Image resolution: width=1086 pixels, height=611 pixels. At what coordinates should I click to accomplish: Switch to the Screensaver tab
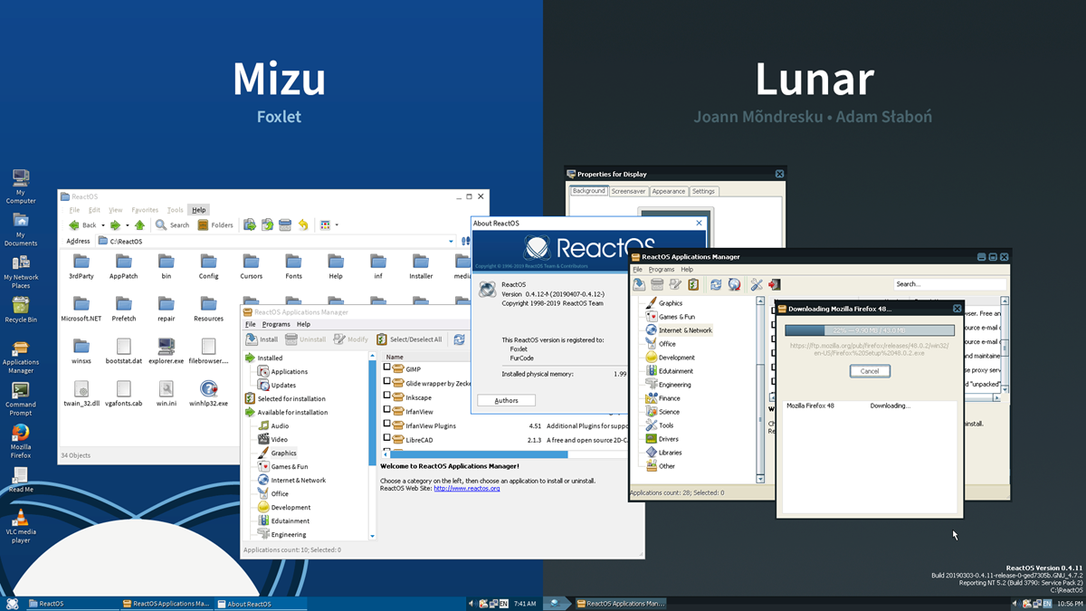tap(627, 191)
